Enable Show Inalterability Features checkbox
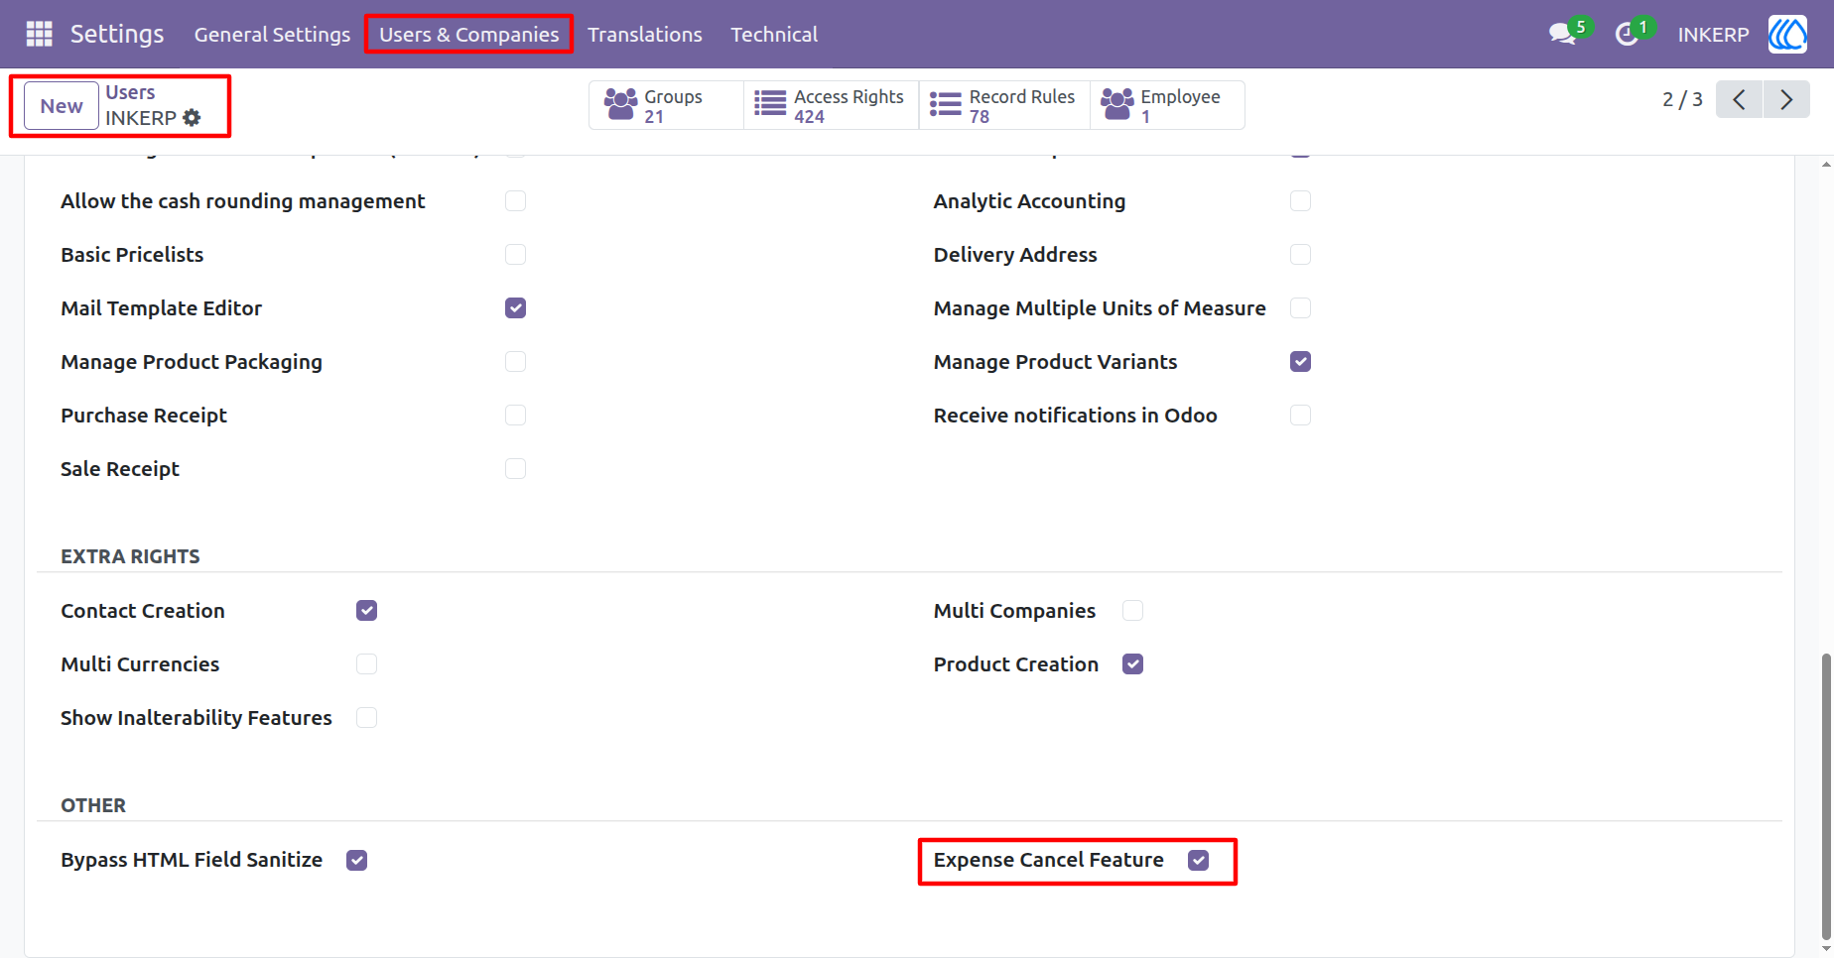 (x=366, y=718)
